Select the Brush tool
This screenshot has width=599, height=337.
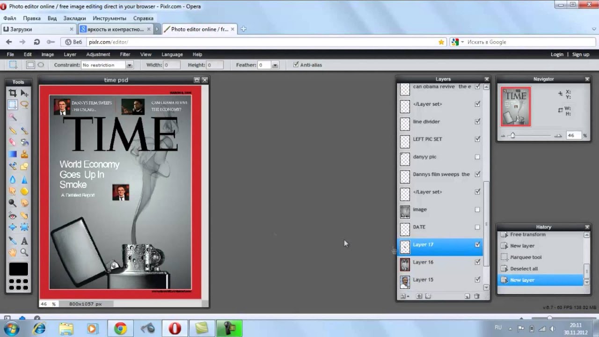(24, 130)
